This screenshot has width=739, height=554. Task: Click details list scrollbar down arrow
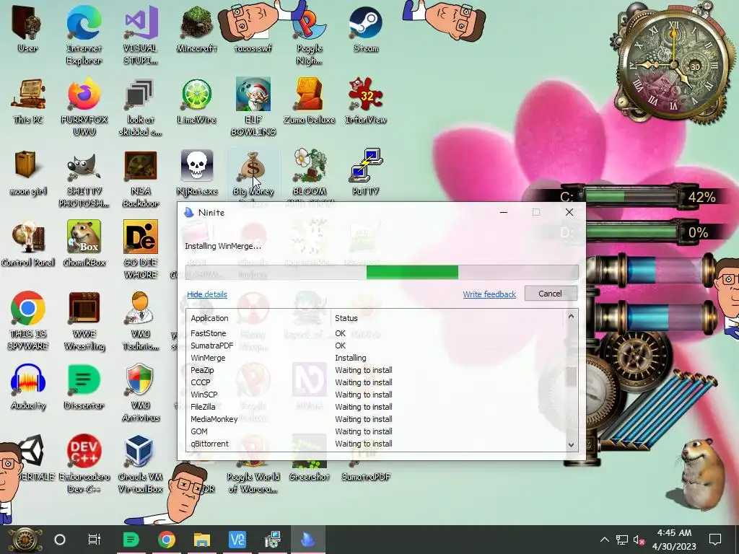(572, 444)
